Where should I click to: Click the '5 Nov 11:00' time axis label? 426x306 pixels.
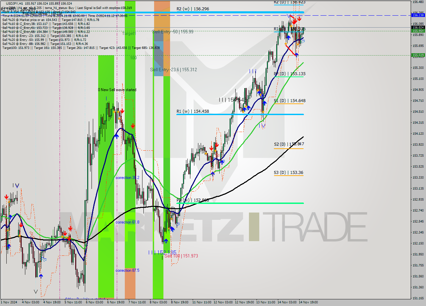click(73, 302)
